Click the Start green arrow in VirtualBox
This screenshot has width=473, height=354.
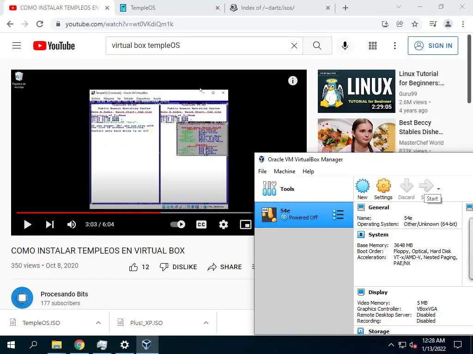click(x=426, y=186)
